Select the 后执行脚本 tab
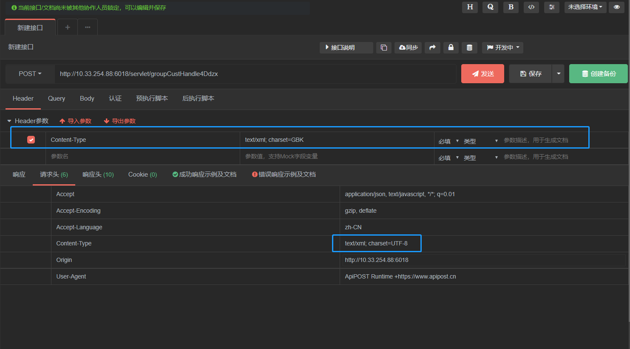Image resolution: width=630 pixels, height=349 pixels. [198, 99]
